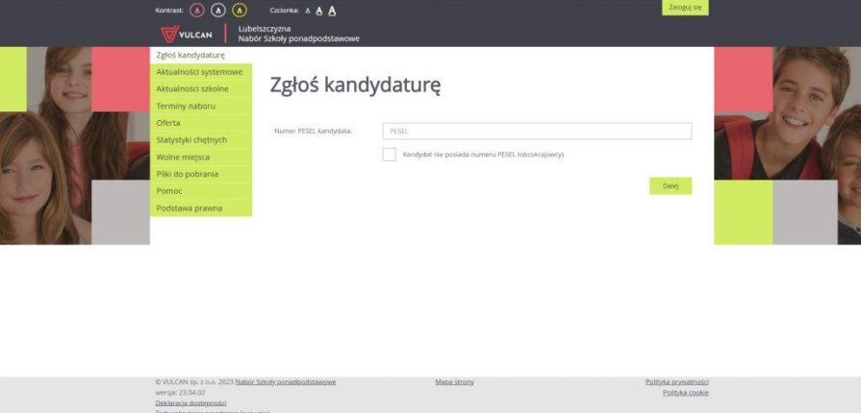The width and height of the screenshot is (861, 413).
Task: Select the white-ringed contrast icon
Action: click(218, 10)
